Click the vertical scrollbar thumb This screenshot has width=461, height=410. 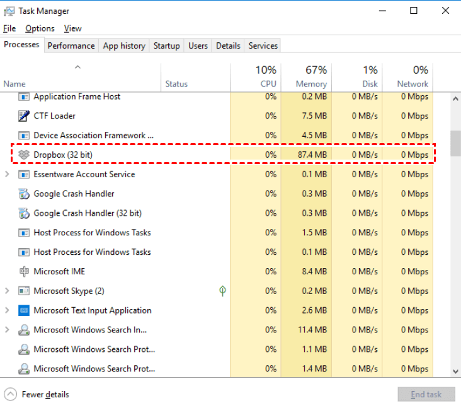[x=455, y=143]
